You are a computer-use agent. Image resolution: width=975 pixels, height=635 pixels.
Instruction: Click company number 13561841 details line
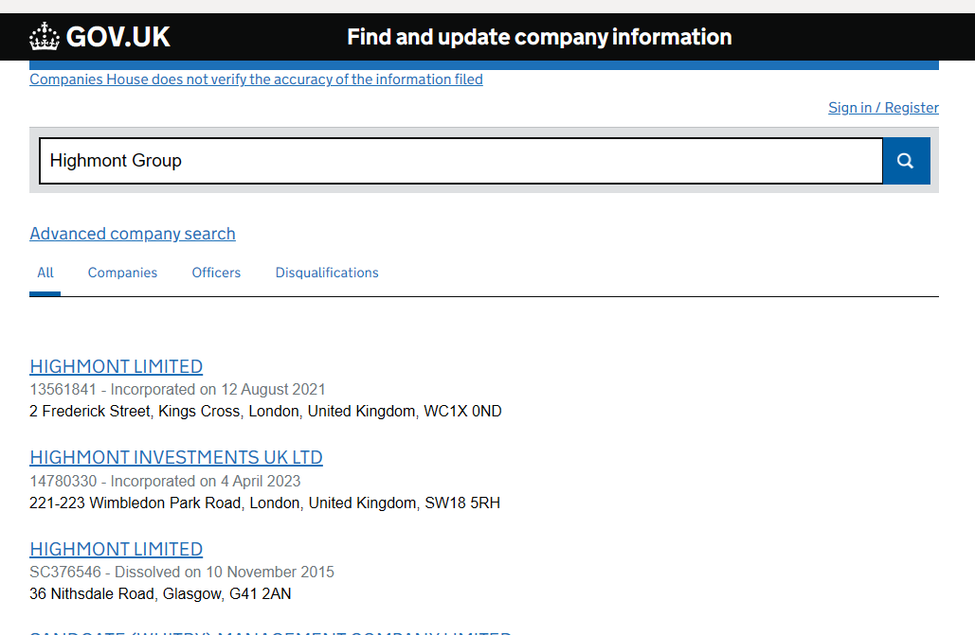177,389
